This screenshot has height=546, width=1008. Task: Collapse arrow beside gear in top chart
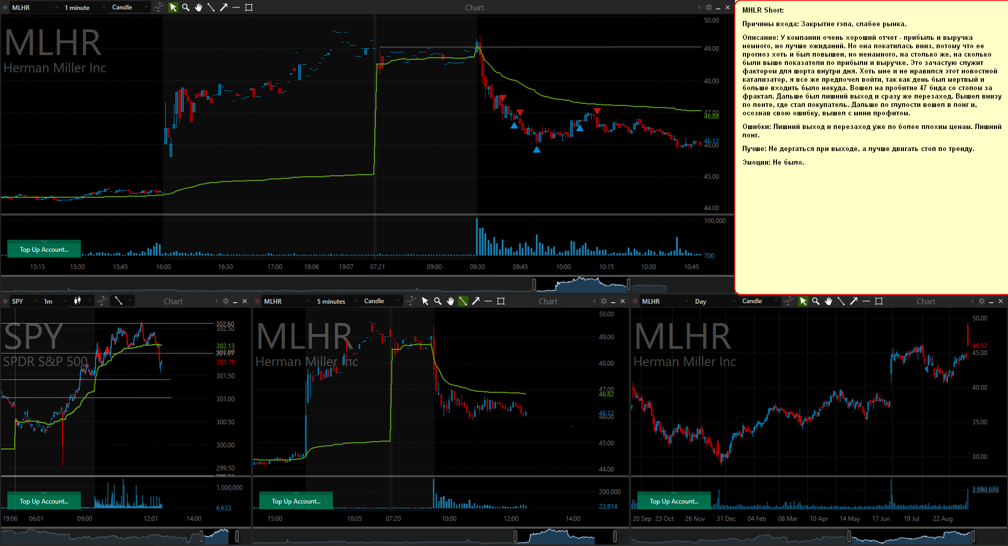coord(699,7)
